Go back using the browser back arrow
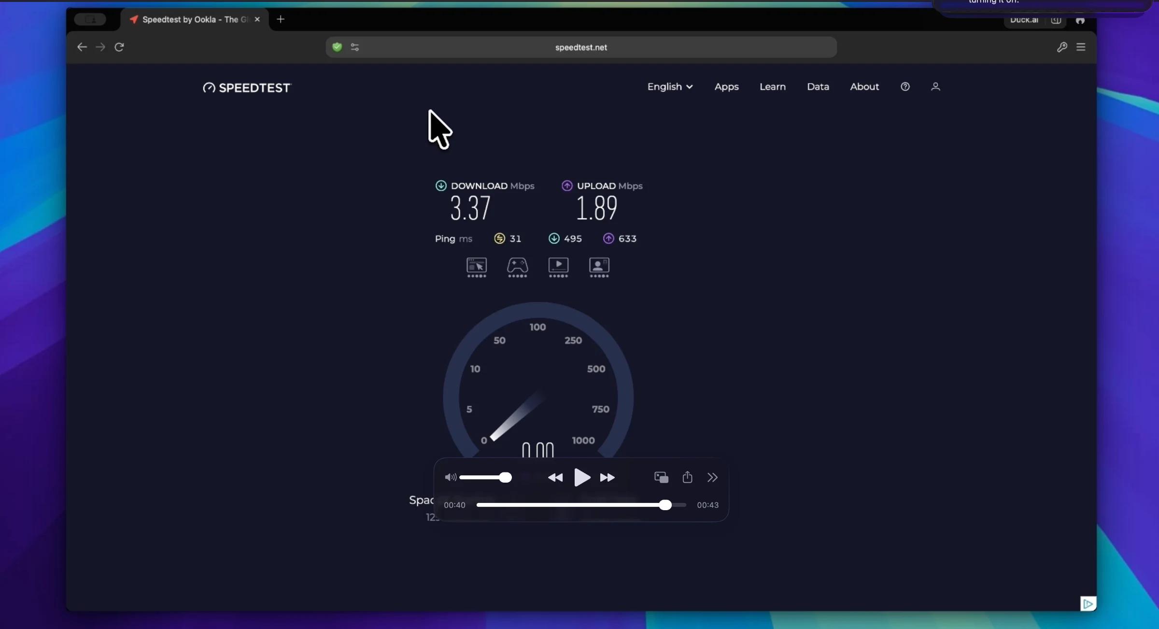1159x629 pixels. tap(82, 47)
